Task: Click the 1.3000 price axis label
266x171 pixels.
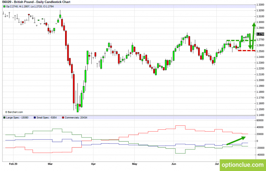Action: [x=260, y=22]
